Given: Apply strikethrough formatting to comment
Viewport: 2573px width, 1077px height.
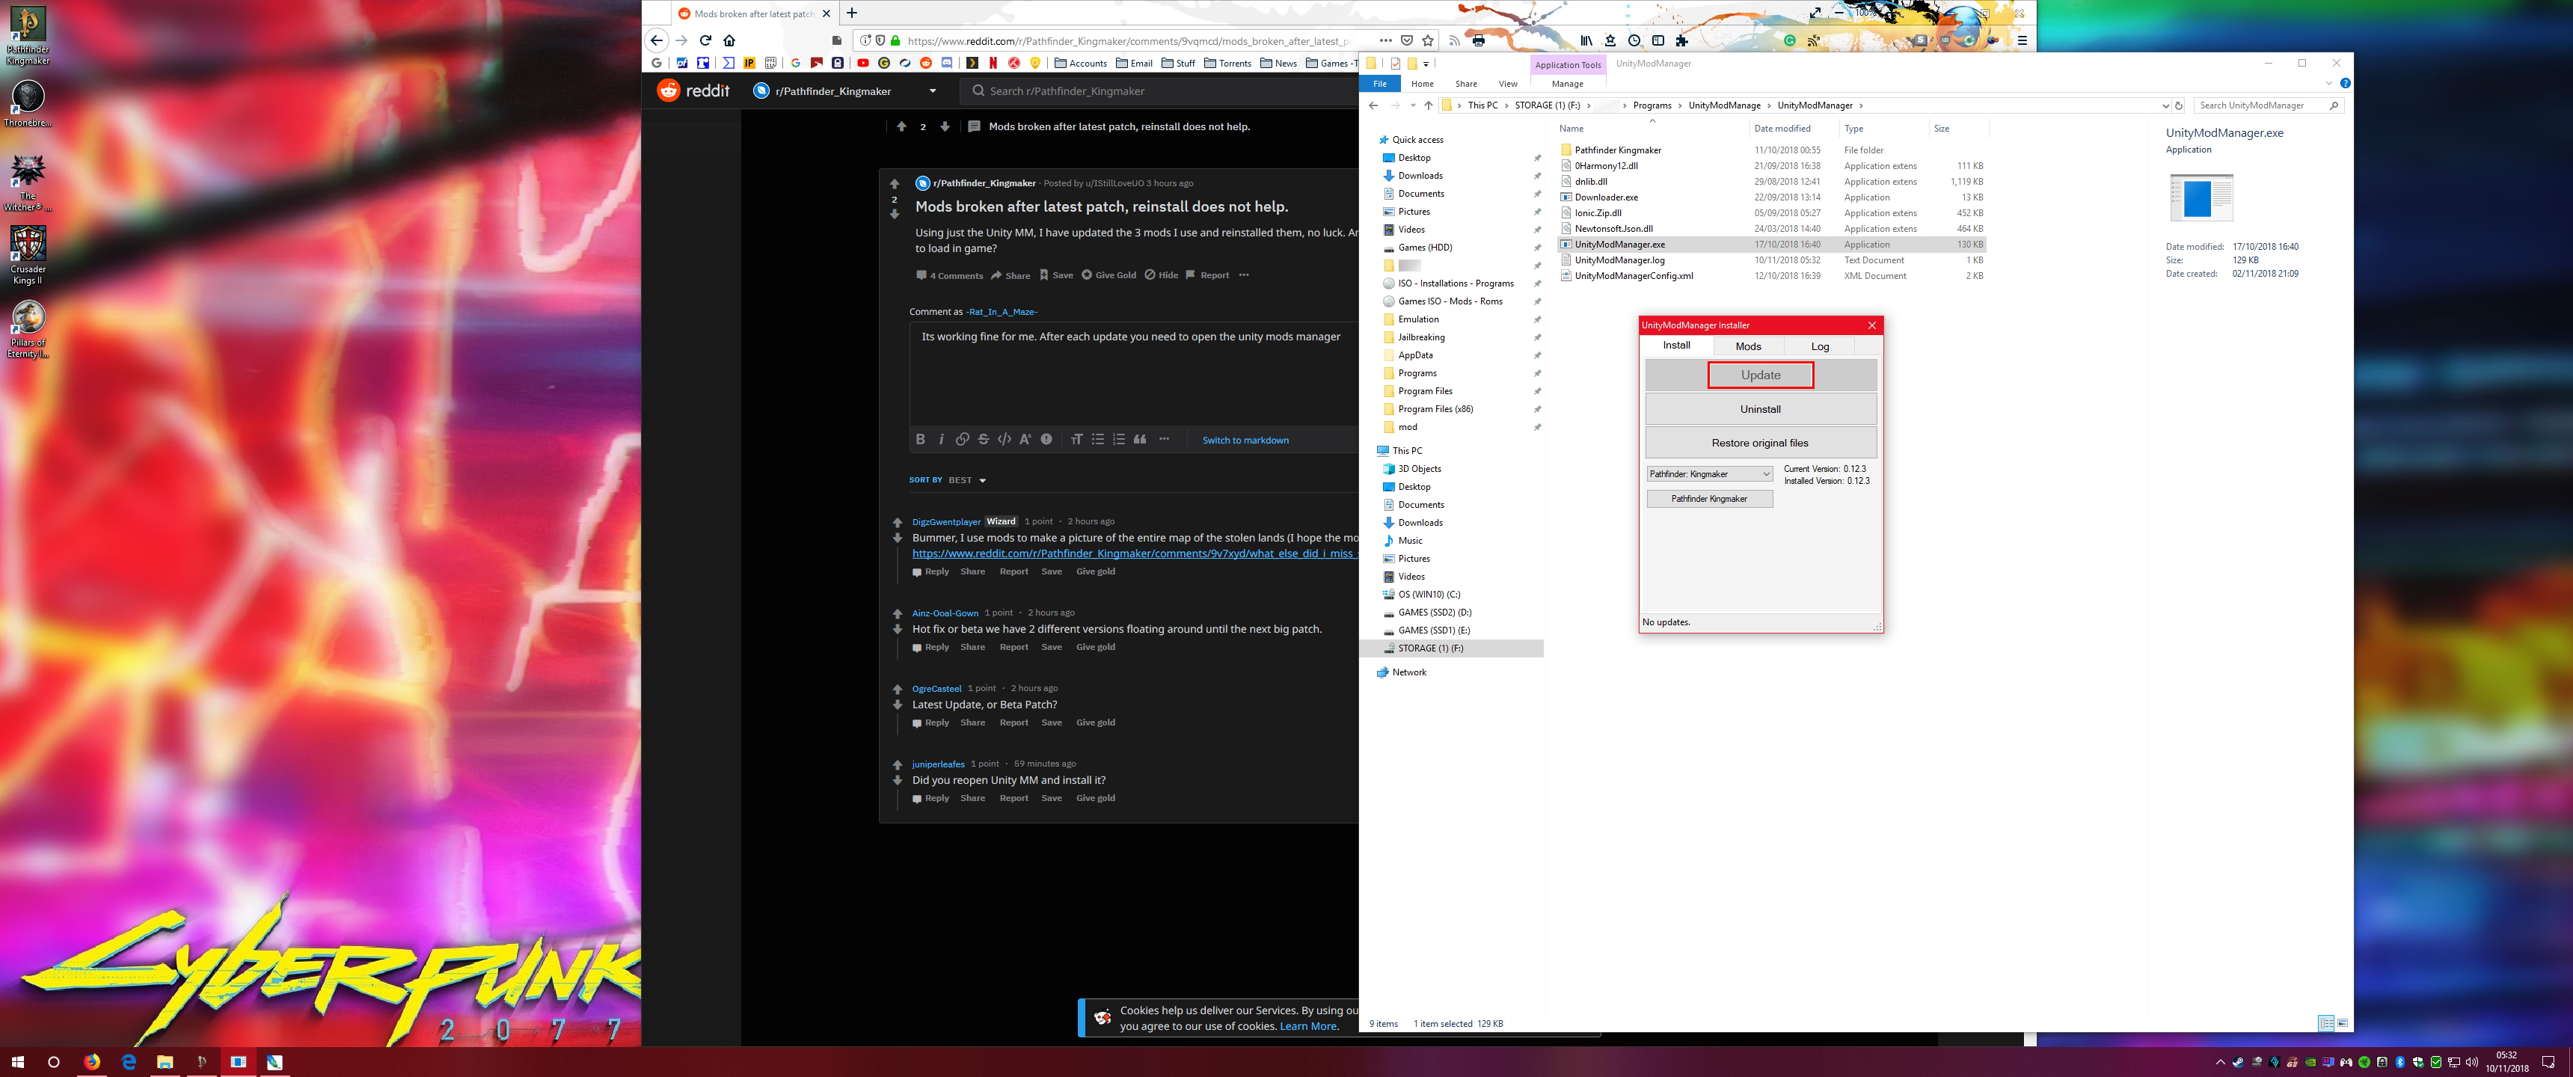Looking at the screenshot, I should 983,440.
